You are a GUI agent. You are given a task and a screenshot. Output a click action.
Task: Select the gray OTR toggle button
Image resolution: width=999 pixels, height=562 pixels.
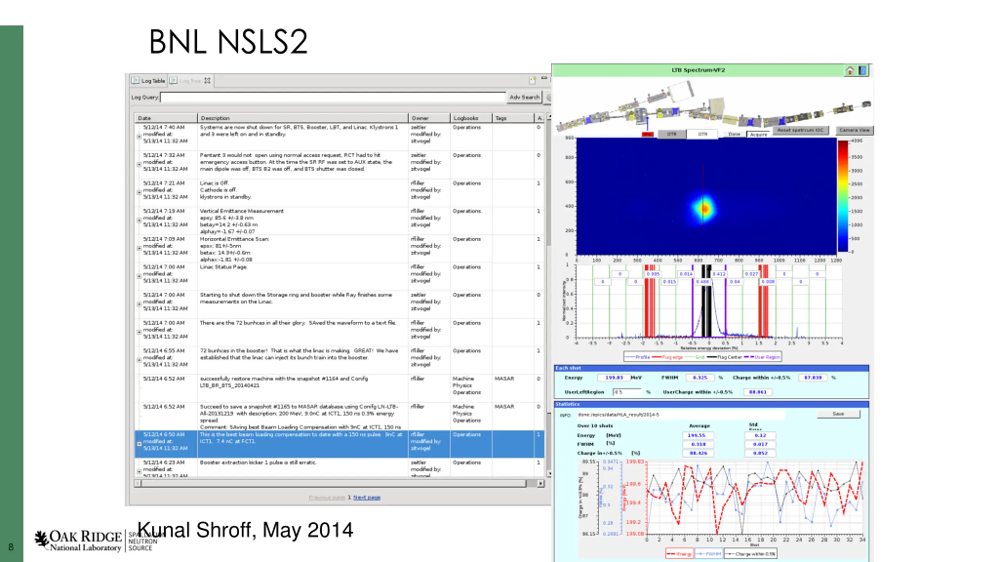[672, 134]
